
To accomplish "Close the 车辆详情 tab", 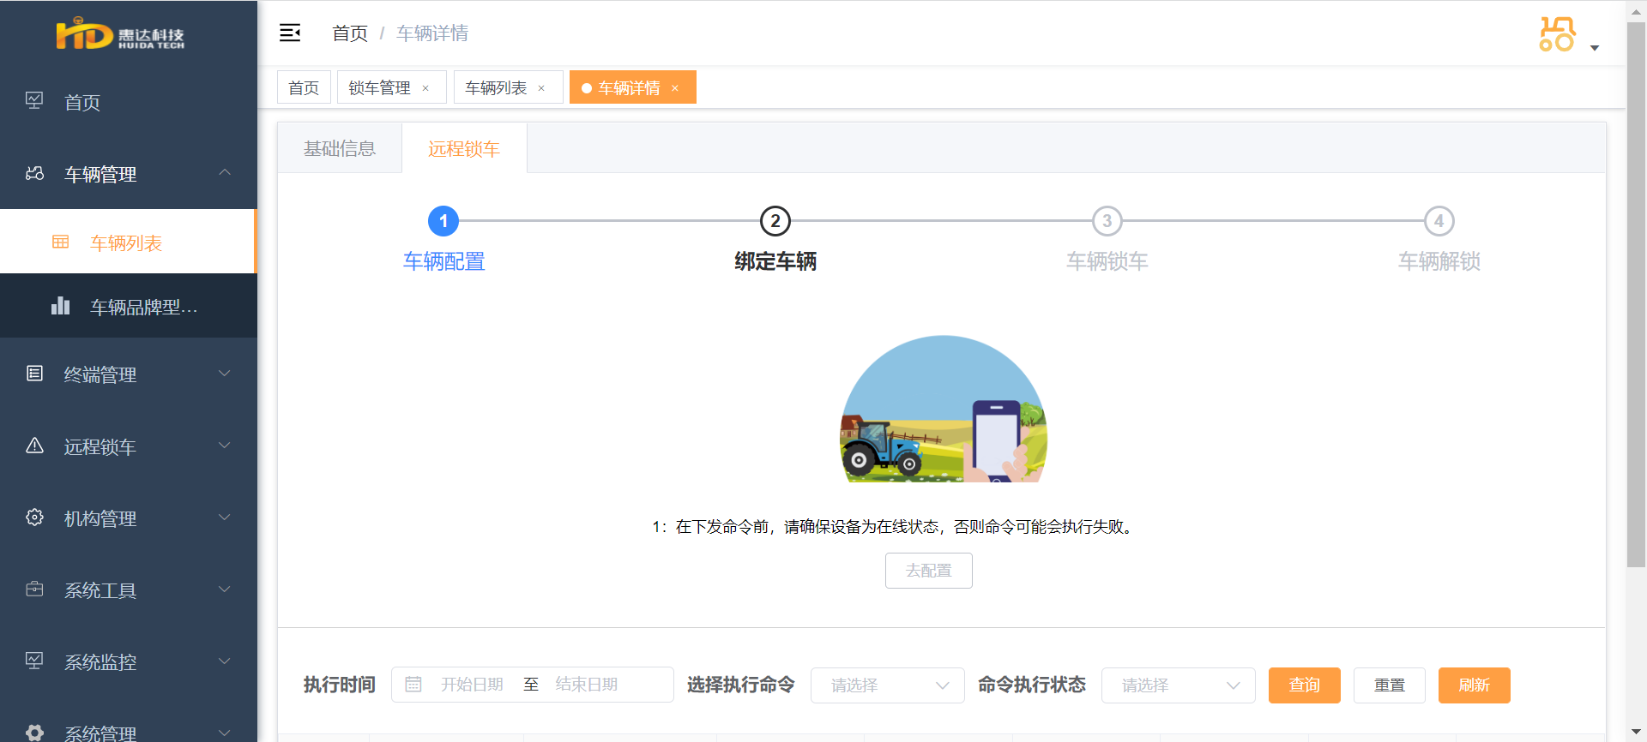I will point(675,88).
